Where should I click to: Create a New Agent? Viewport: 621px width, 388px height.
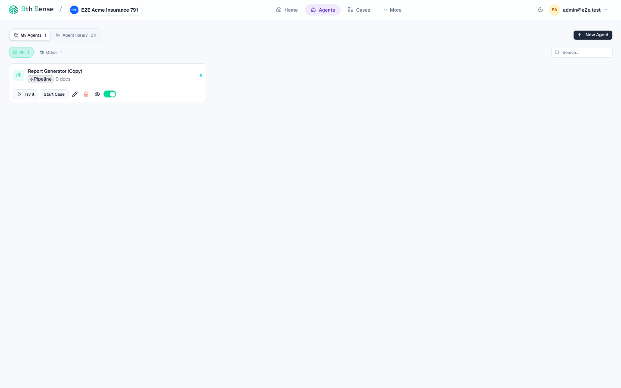[x=593, y=35]
